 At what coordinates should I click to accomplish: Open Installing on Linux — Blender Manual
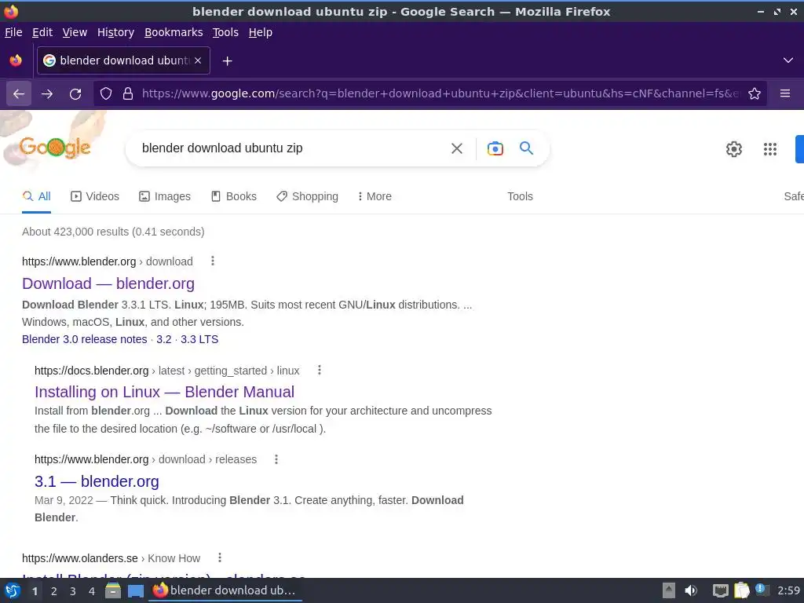pos(165,392)
